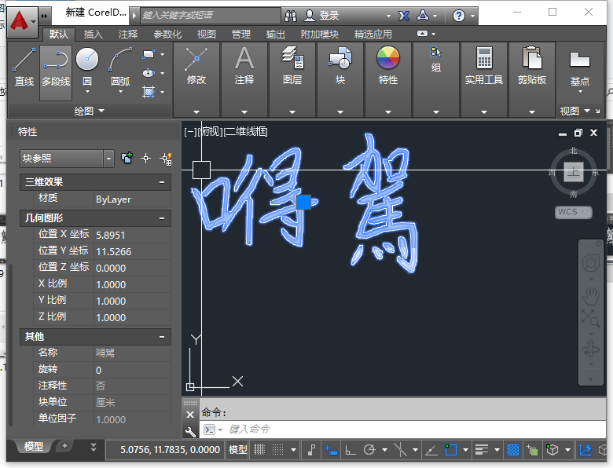The height and width of the screenshot is (468, 613).
Task: Switch to the 插入 ribbon tab
Action: coord(94,35)
